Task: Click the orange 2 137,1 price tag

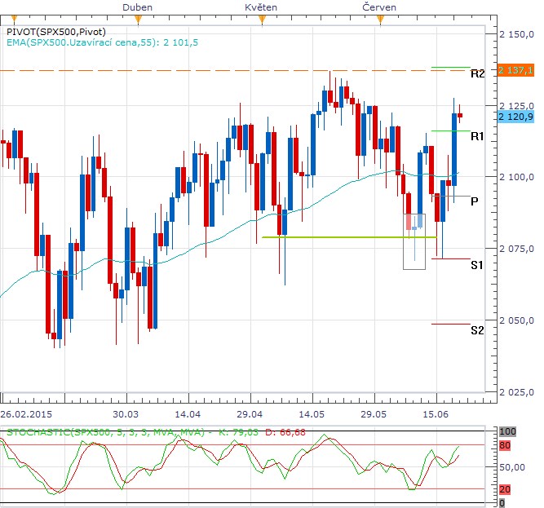Action: click(x=515, y=70)
